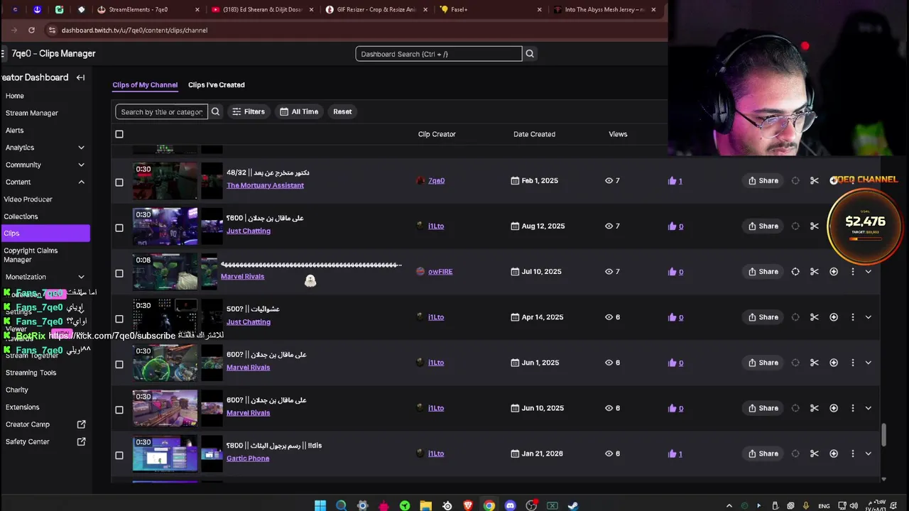Image resolution: width=909 pixels, height=511 pixels.
Task: Expand details chevron for the Jun 10, 2025 clip
Action: [868, 408]
